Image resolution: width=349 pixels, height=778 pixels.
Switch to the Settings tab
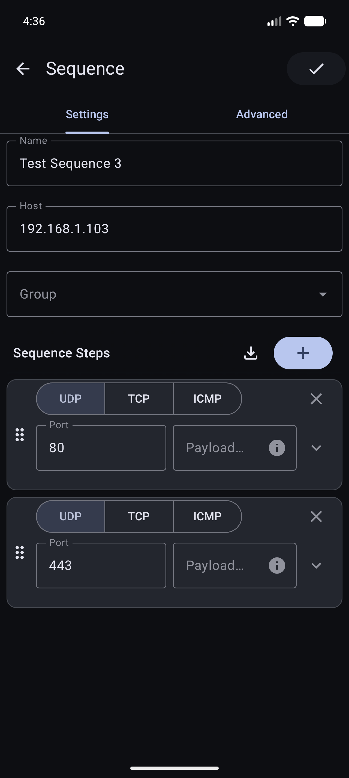(87, 114)
